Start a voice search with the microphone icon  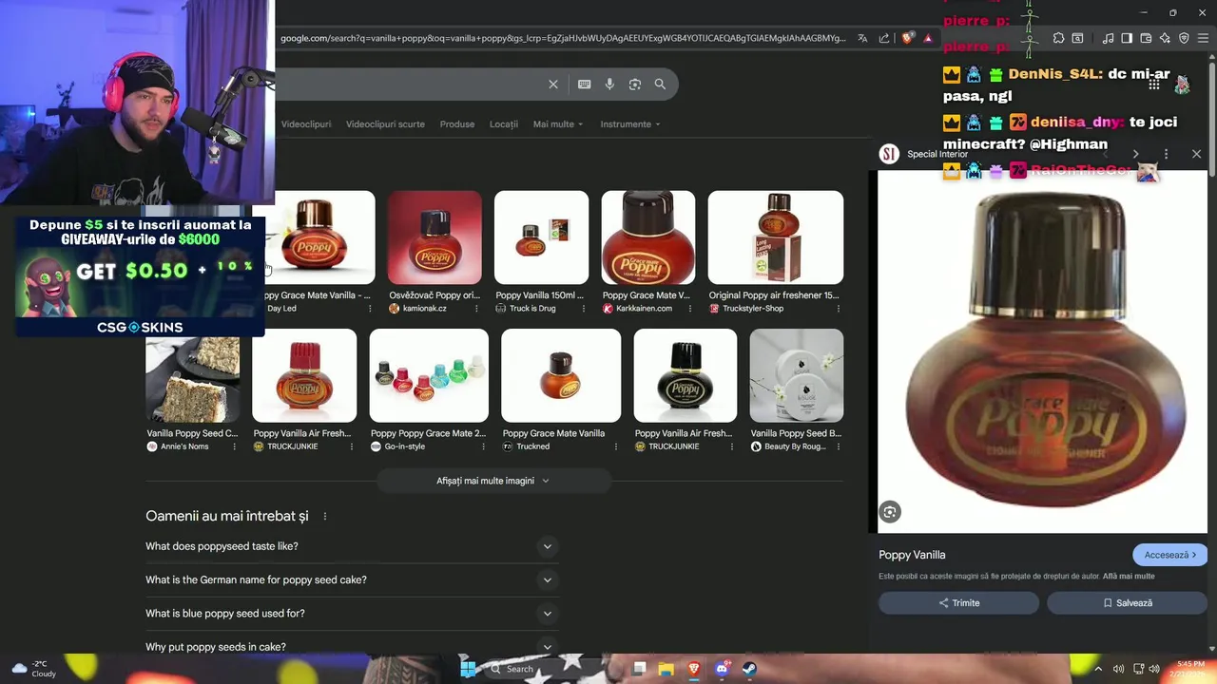coord(609,85)
